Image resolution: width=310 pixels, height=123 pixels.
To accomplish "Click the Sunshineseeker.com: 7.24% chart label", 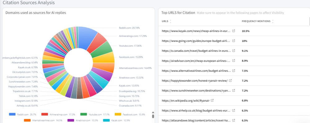I will click(23, 81).
